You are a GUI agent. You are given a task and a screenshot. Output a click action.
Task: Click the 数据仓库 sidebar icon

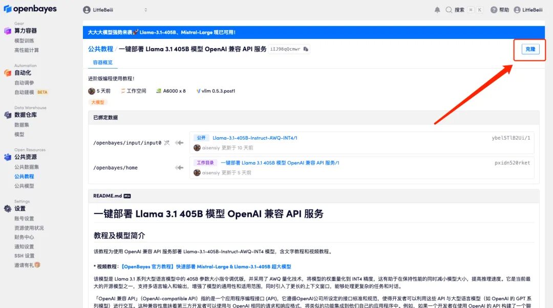8,115
